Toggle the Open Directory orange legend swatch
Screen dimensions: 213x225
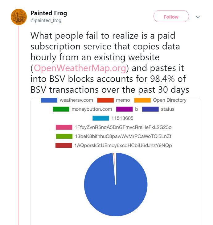tap(142, 100)
